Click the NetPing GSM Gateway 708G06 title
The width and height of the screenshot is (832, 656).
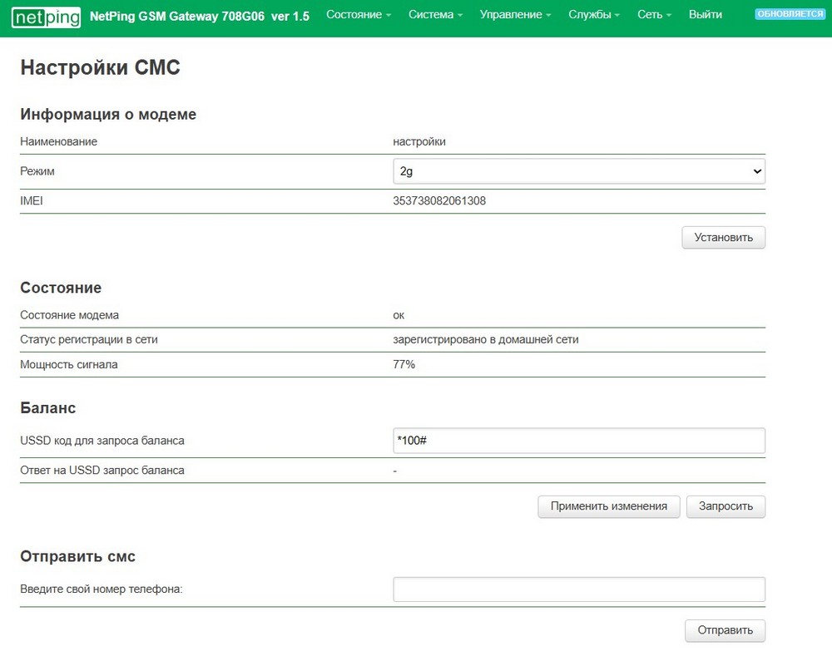(199, 15)
